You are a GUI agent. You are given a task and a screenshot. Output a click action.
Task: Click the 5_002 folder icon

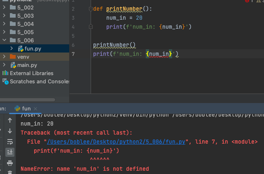point(13,7)
